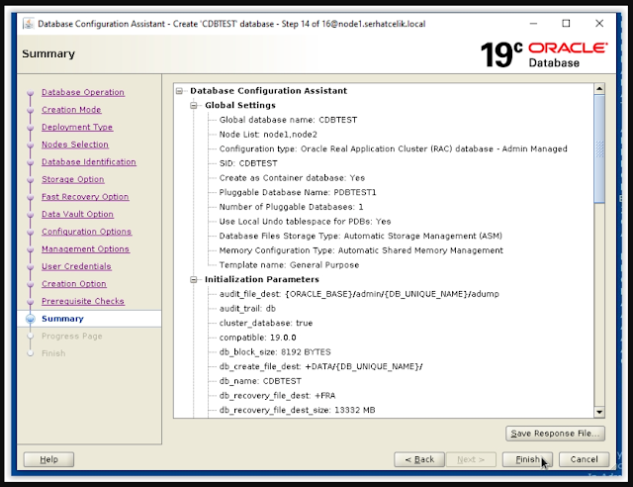Viewport: 633px width, 487px height.
Task: Open the Nodes Selection step
Action: coord(75,145)
